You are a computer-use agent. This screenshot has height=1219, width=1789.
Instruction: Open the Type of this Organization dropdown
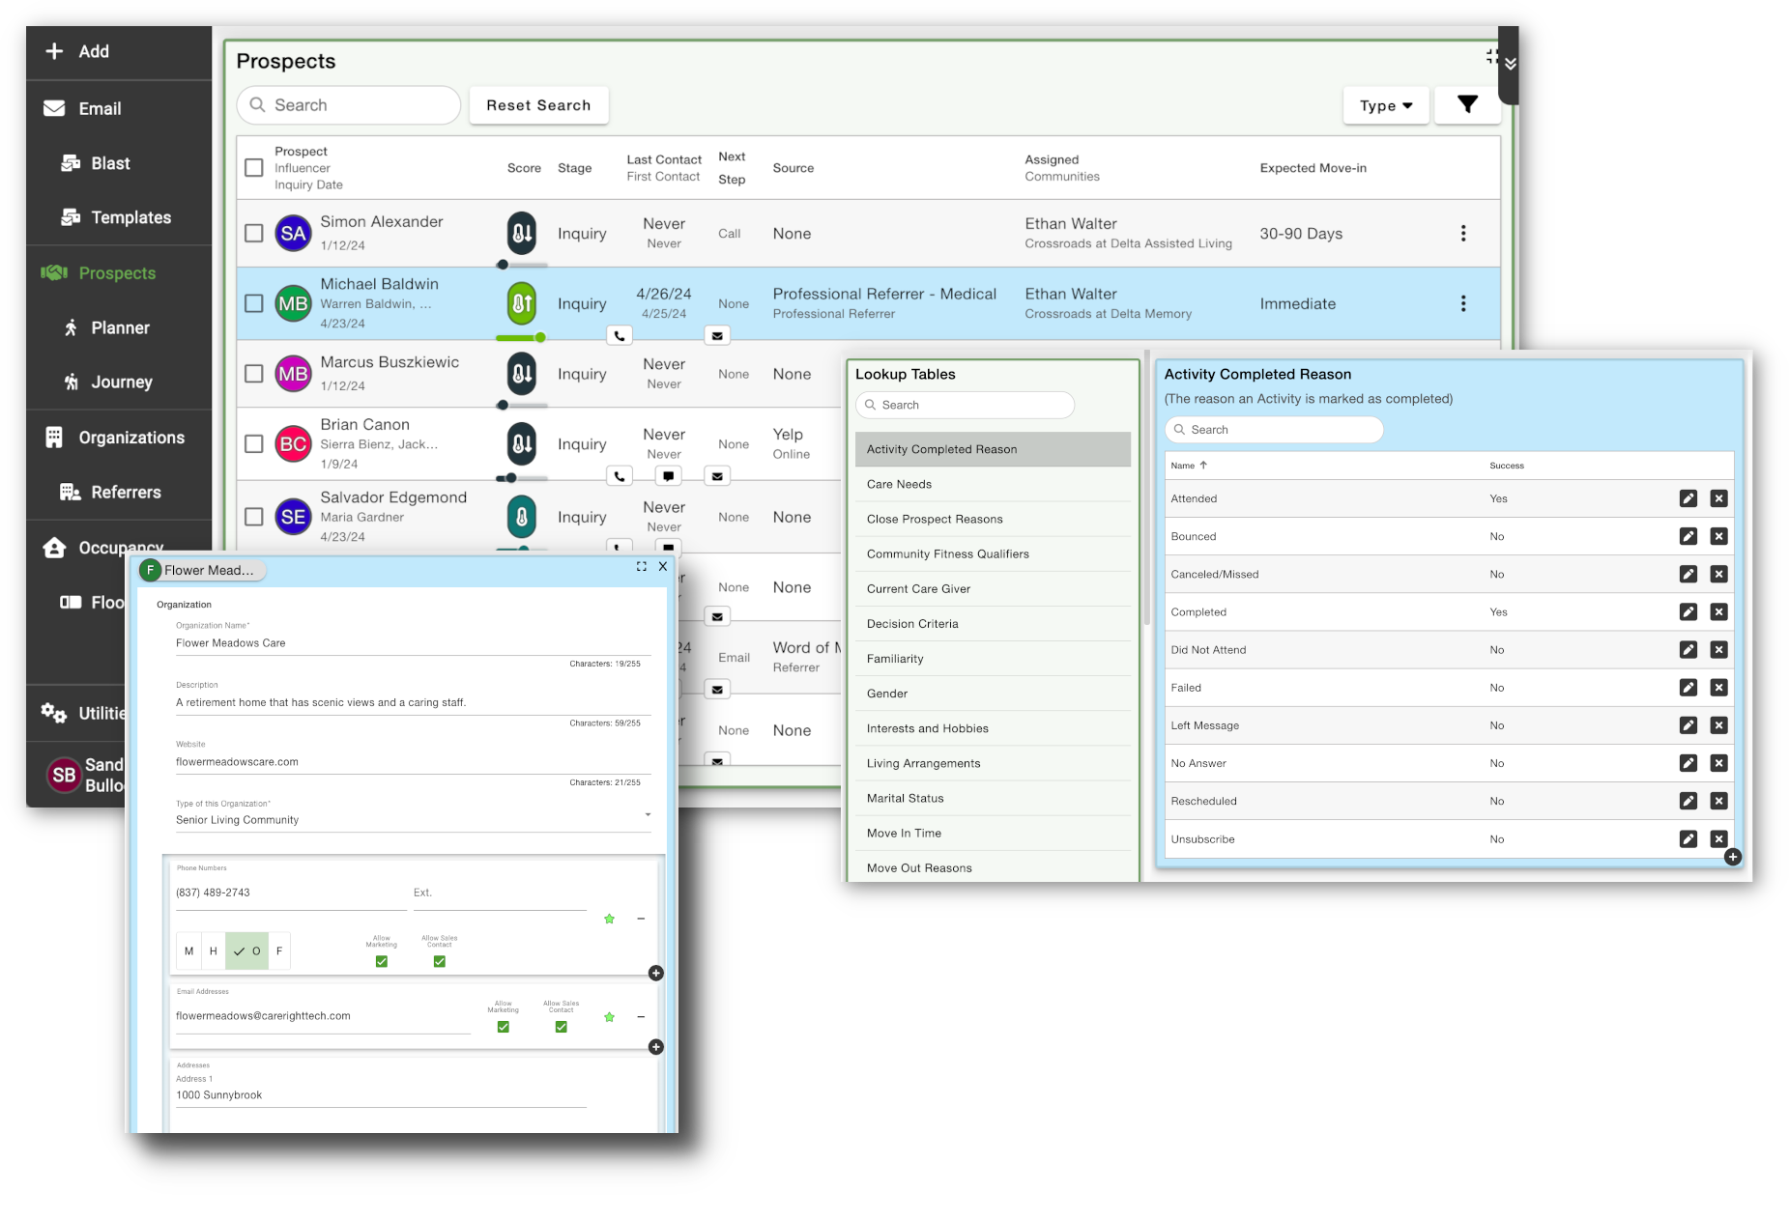point(648,814)
